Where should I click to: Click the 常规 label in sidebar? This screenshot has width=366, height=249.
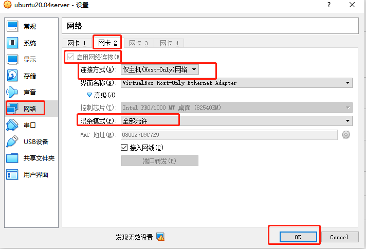30,26
